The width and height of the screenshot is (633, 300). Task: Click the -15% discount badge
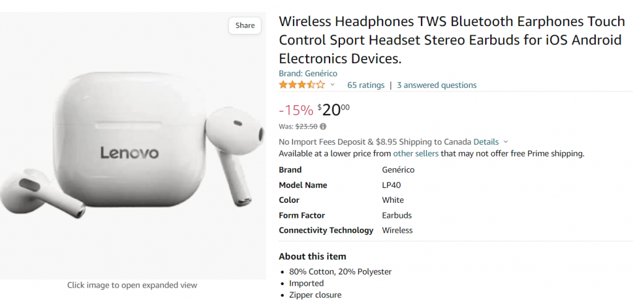pos(296,111)
